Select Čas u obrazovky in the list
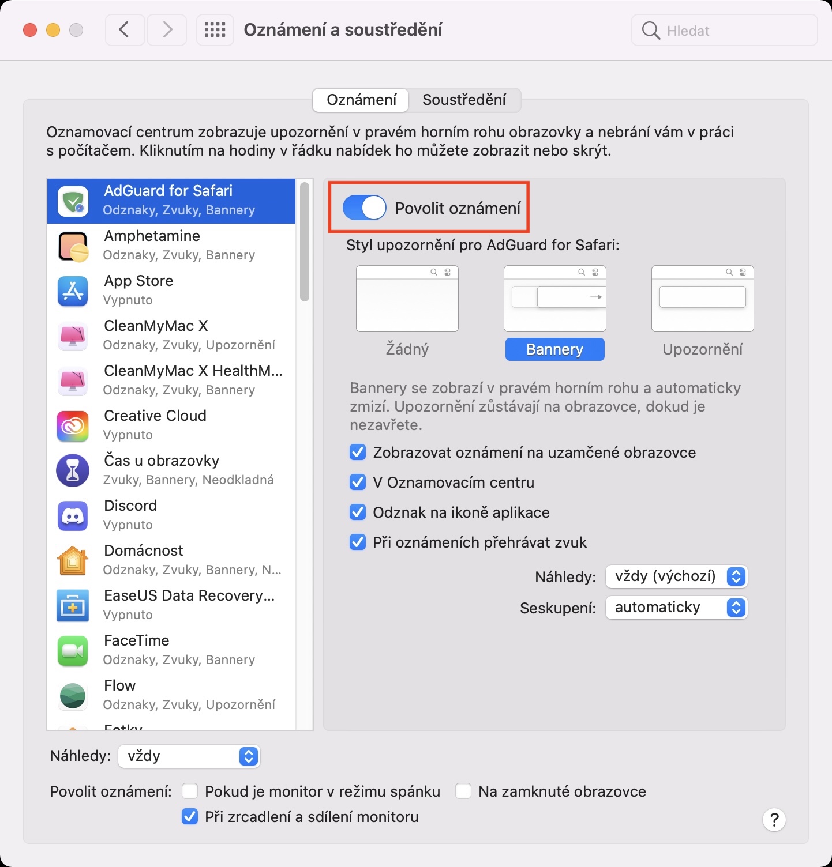Screen dimensions: 832x867 click(171, 471)
